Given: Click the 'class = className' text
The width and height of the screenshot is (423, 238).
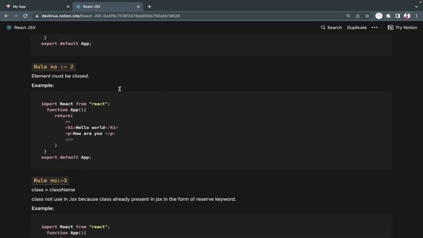Looking at the screenshot, I should coord(53,190).
